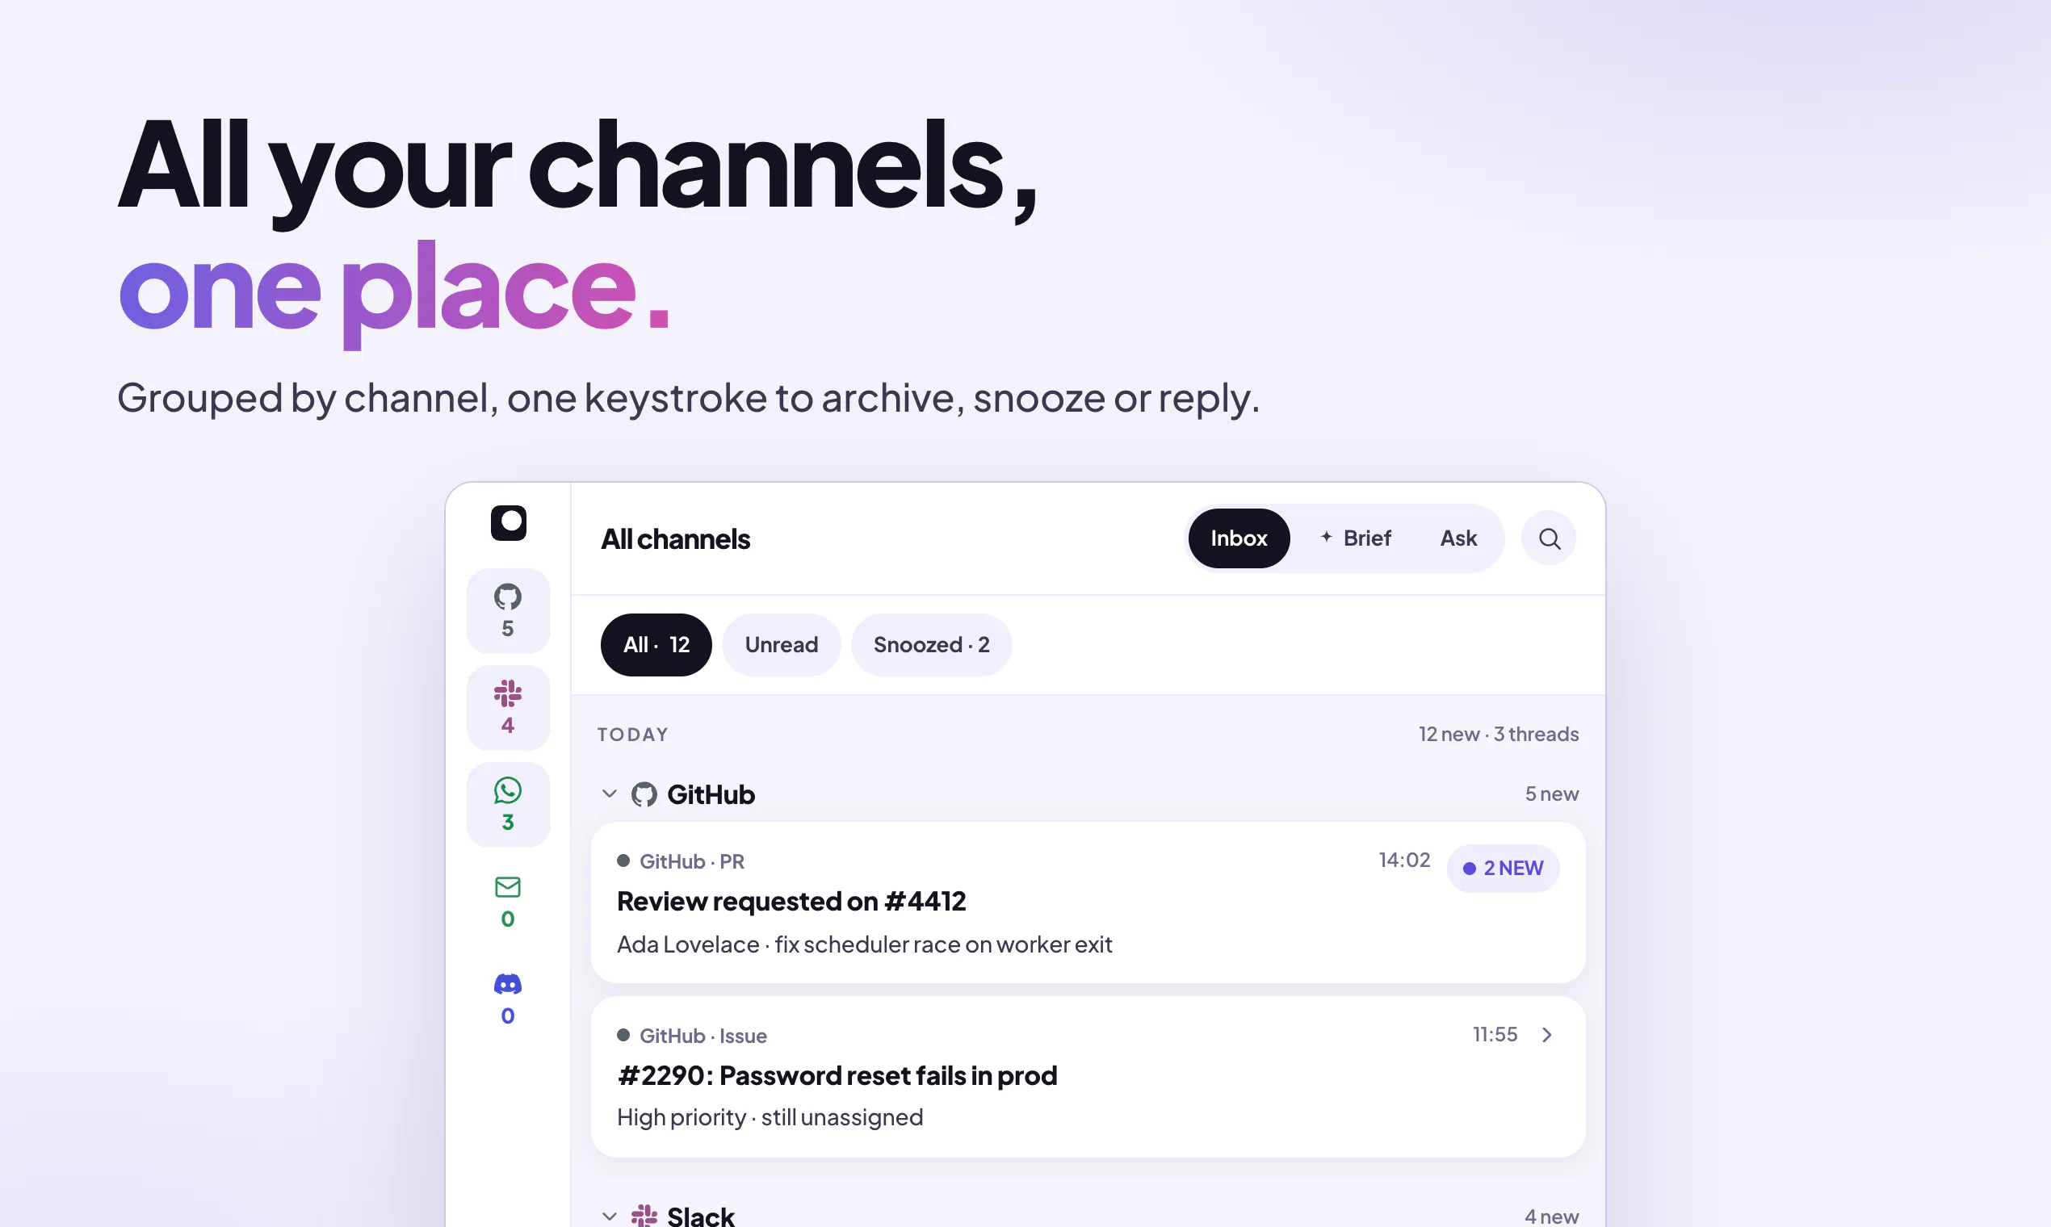The width and height of the screenshot is (2051, 1227).
Task: Click the GitHub · Issue label
Action: click(x=703, y=1036)
